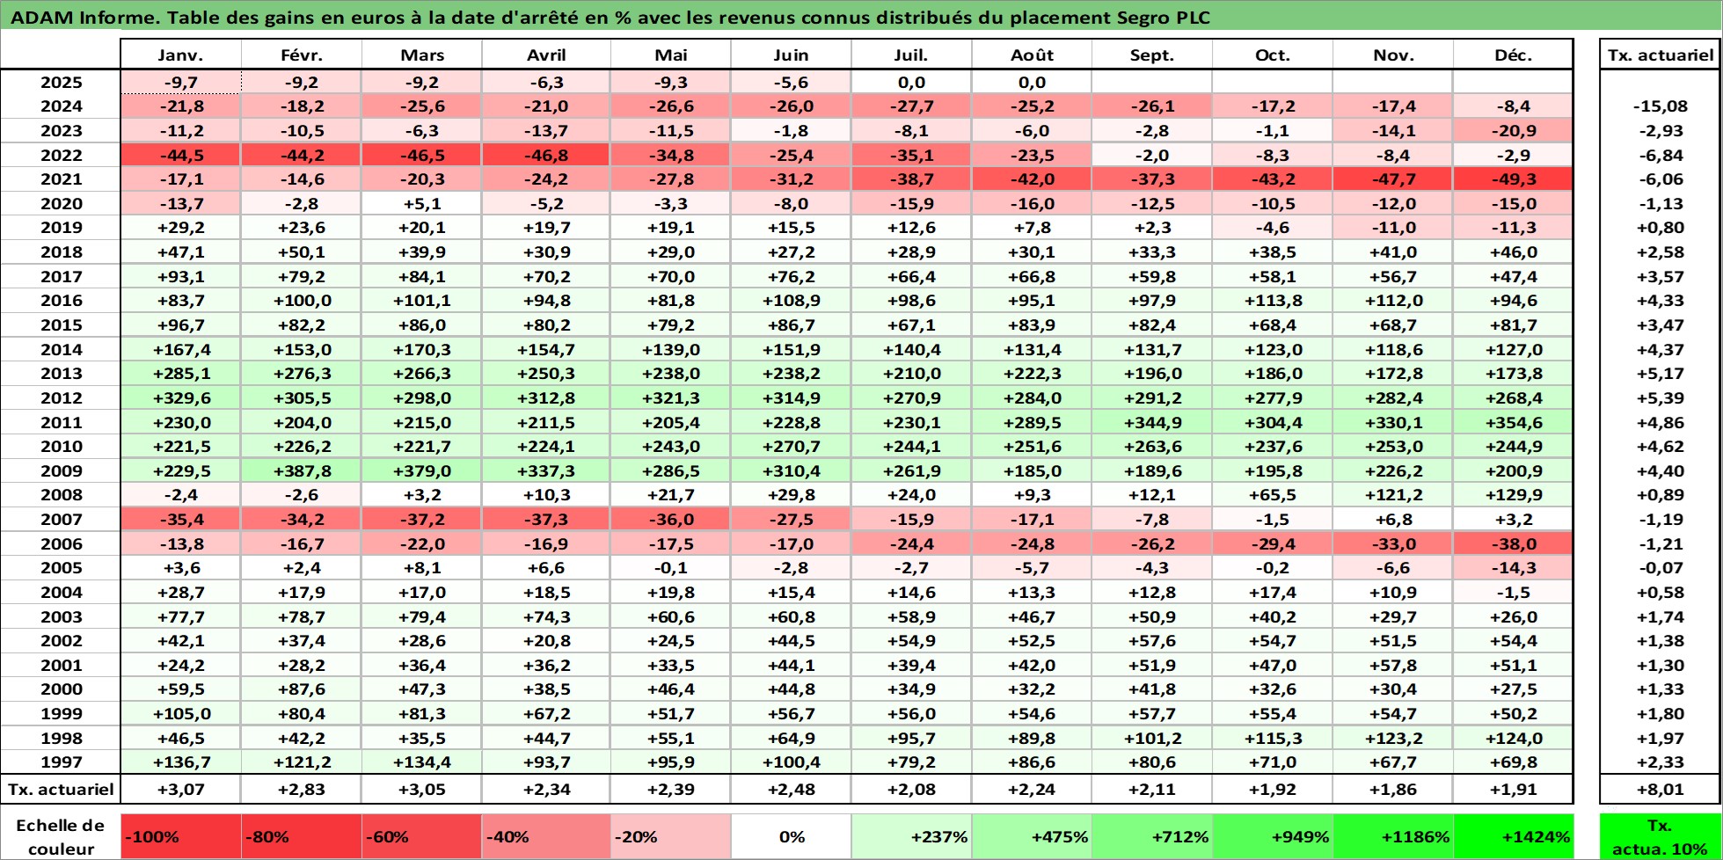Click cell -37,3 in the 2007 row
The width and height of the screenshot is (1723, 860).
[546, 520]
